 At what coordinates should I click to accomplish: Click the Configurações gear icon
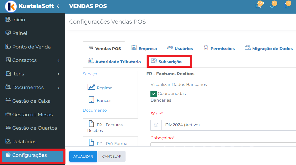tap(8, 155)
